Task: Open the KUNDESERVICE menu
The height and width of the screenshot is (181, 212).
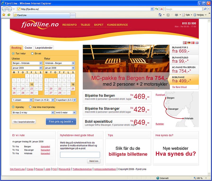Action: pos(117,25)
